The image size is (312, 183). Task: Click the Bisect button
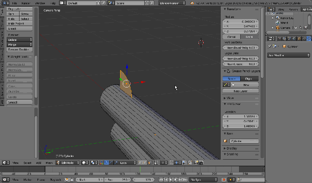tap(19, 28)
